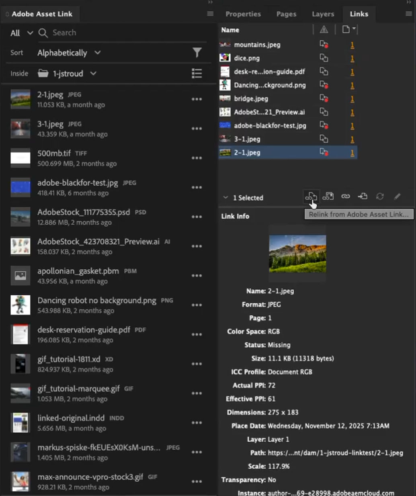Open more options for 500mb.tif

pos(197,158)
